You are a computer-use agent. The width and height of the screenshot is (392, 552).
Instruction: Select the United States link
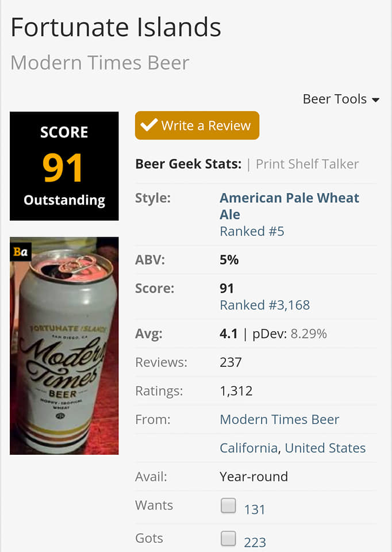pyautogui.click(x=325, y=448)
